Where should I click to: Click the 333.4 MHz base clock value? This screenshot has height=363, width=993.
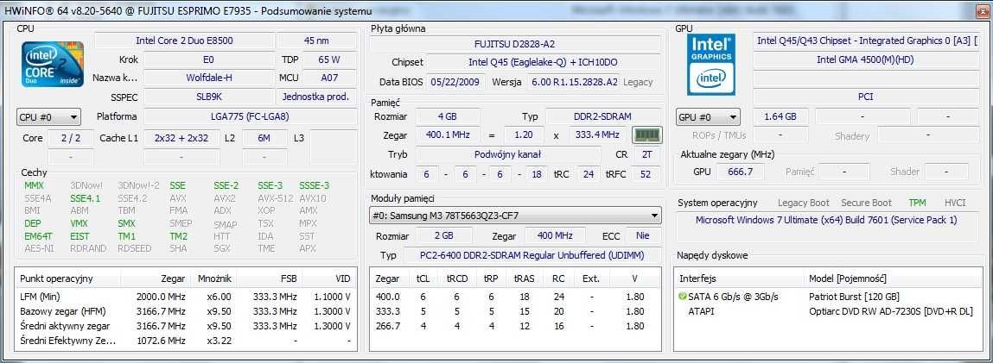595,135
